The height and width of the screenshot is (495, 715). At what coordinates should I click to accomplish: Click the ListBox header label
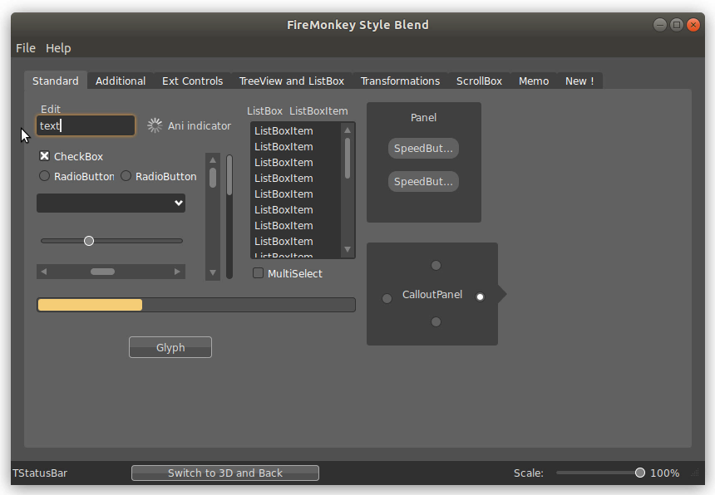(264, 111)
